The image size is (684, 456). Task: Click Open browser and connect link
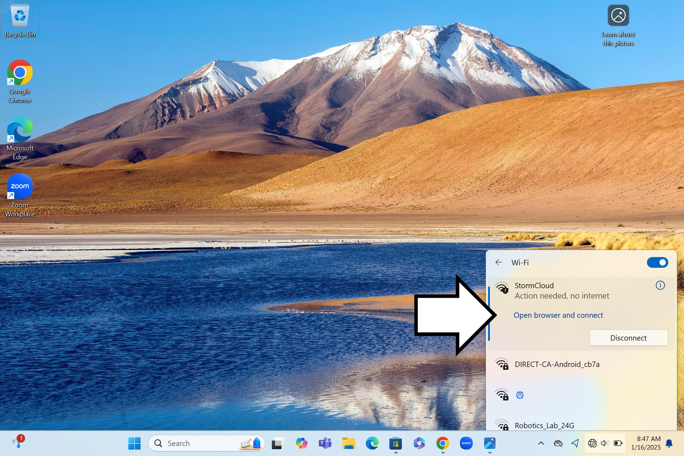[558, 315]
